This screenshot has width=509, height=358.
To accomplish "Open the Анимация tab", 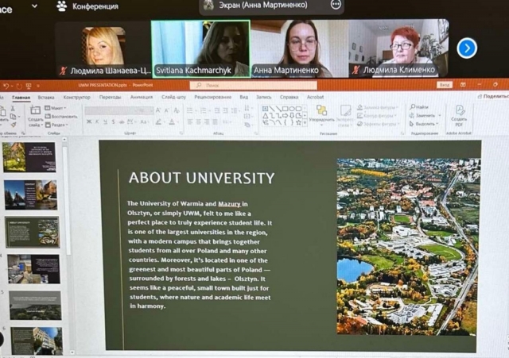I will click(x=142, y=97).
